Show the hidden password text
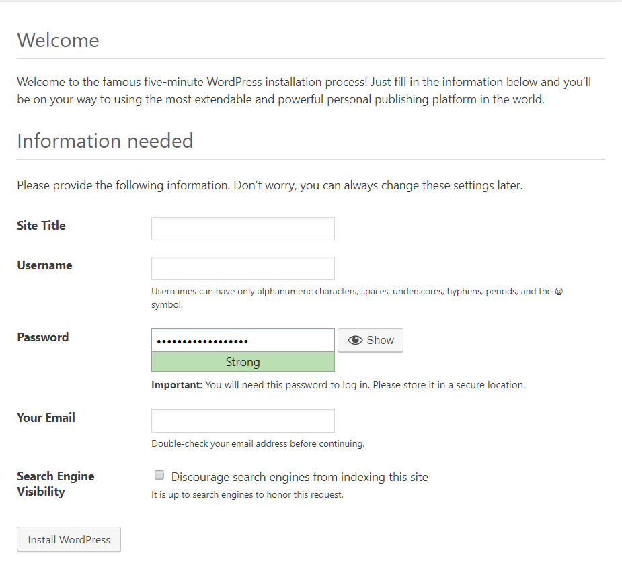 click(x=371, y=341)
